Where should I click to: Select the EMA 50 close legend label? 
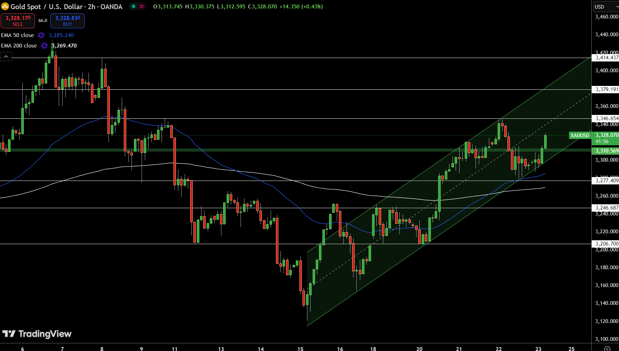click(x=17, y=35)
